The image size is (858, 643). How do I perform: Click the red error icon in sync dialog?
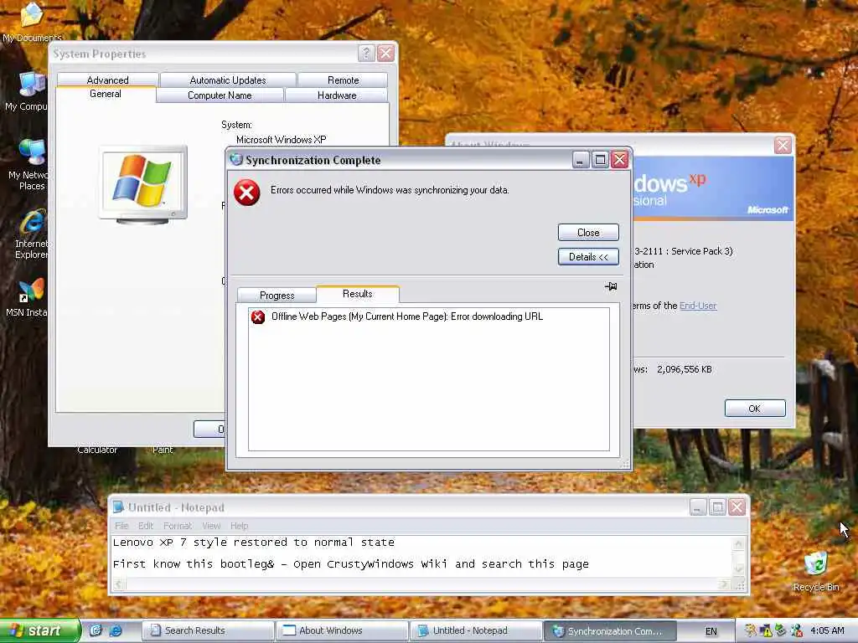[x=247, y=193]
